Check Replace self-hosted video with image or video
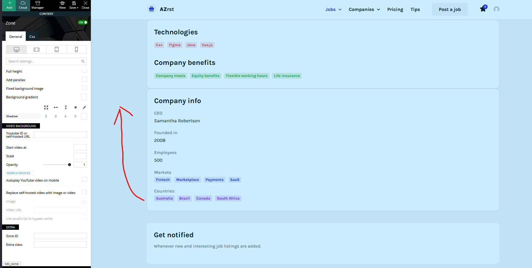 pyautogui.click(x=85, y=192)
